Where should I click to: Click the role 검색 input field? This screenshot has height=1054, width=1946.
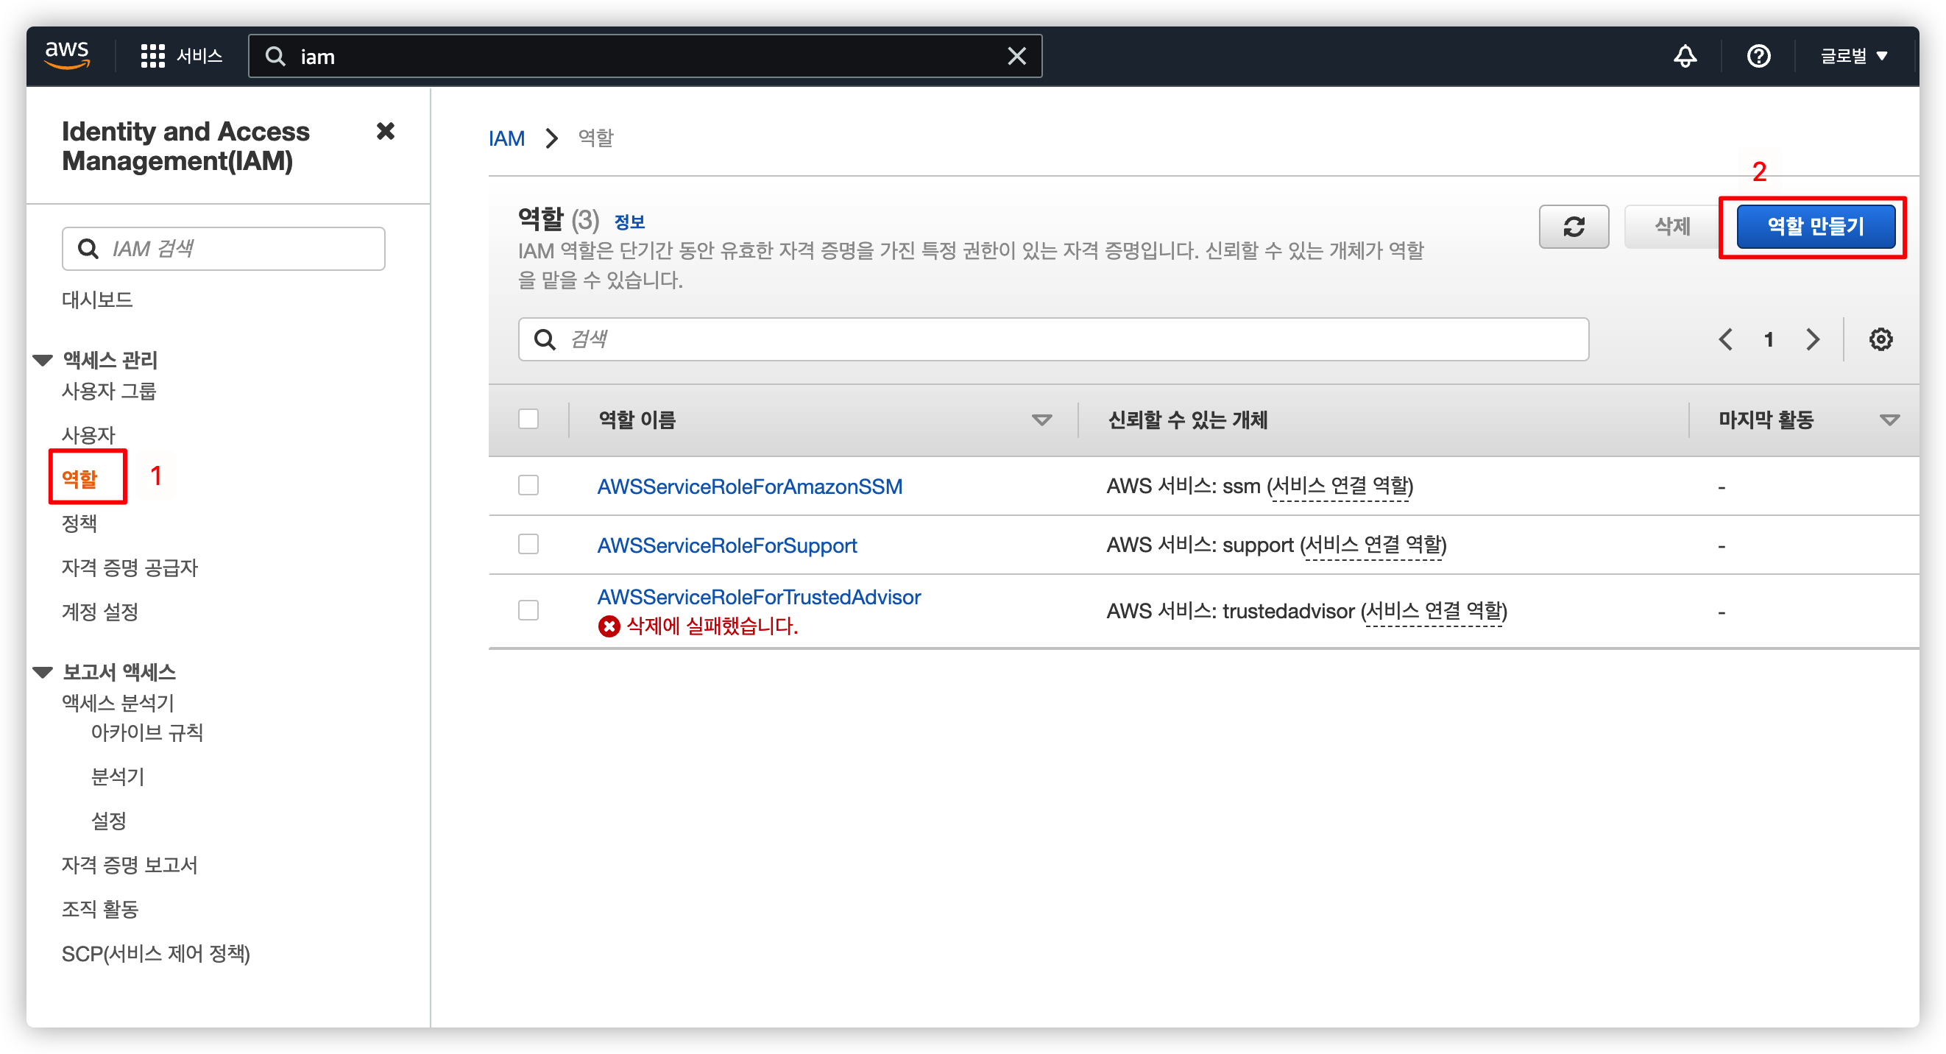tap(1053, 339)
